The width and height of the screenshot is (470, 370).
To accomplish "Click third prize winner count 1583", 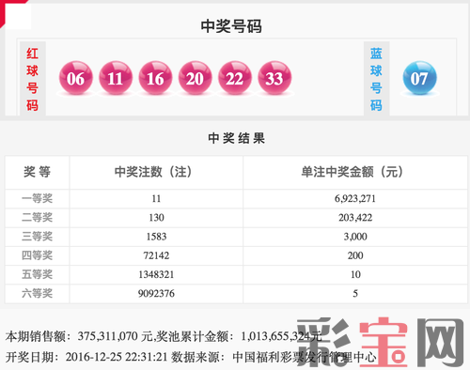I will click(156, 237).
